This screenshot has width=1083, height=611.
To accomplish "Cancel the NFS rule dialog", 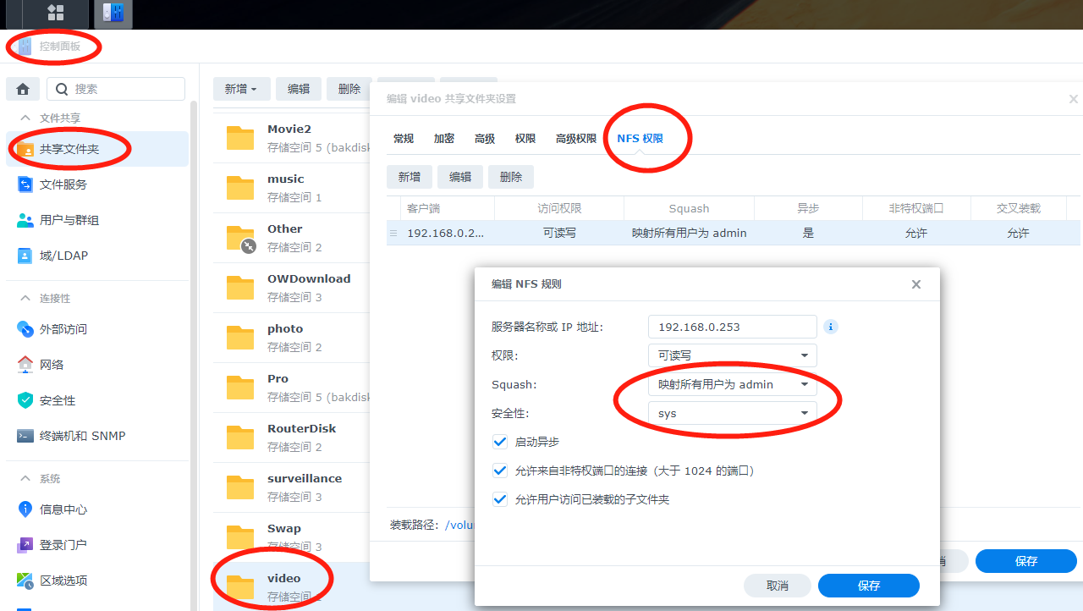I will [777, 585].
